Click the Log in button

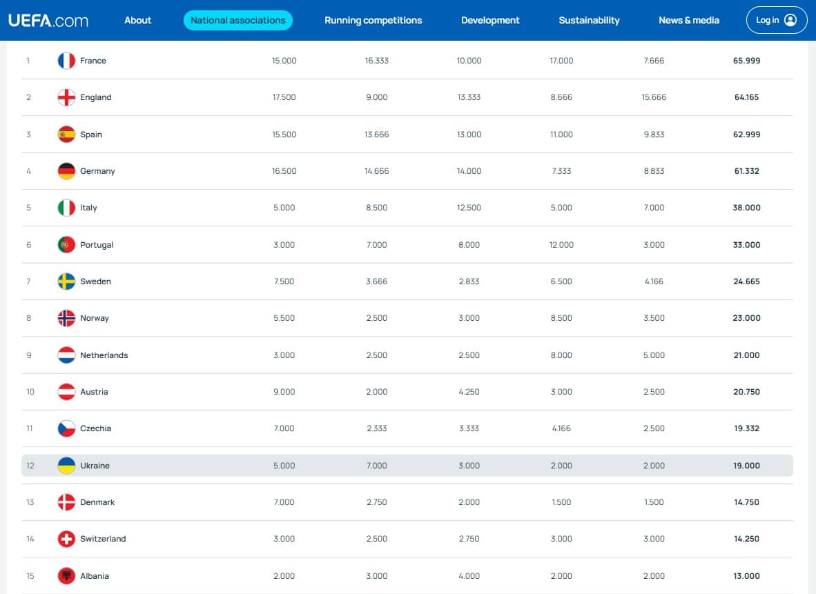pos(777,20)
